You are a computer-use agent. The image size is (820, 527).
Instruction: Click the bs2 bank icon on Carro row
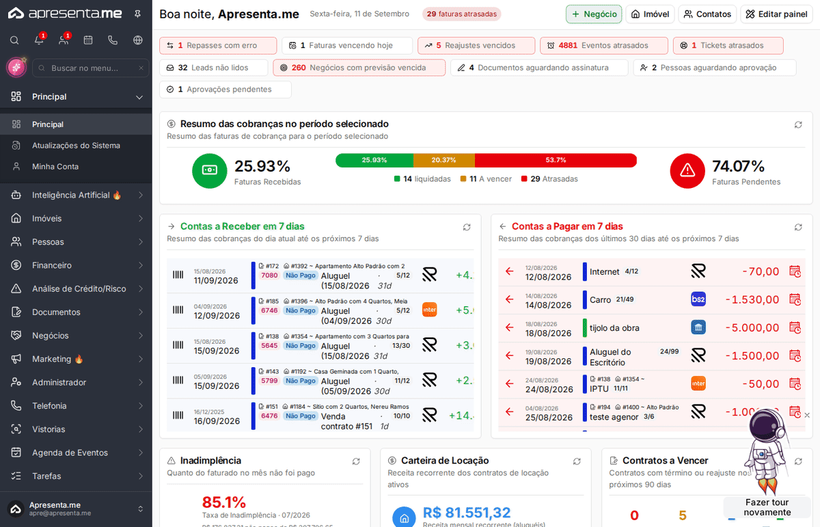[x=698, y=299]
